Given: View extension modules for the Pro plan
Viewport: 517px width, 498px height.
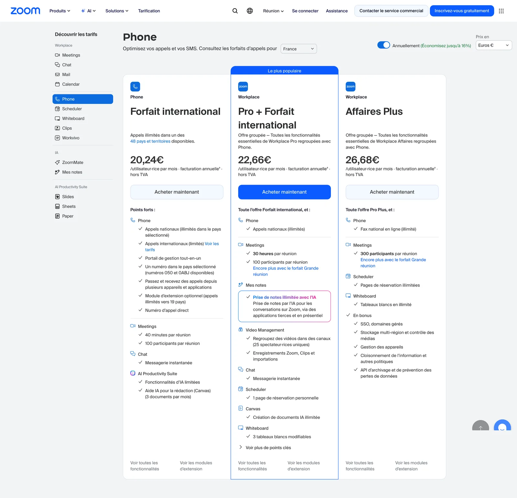Looking at the screenshot, I should pos(304,466).
